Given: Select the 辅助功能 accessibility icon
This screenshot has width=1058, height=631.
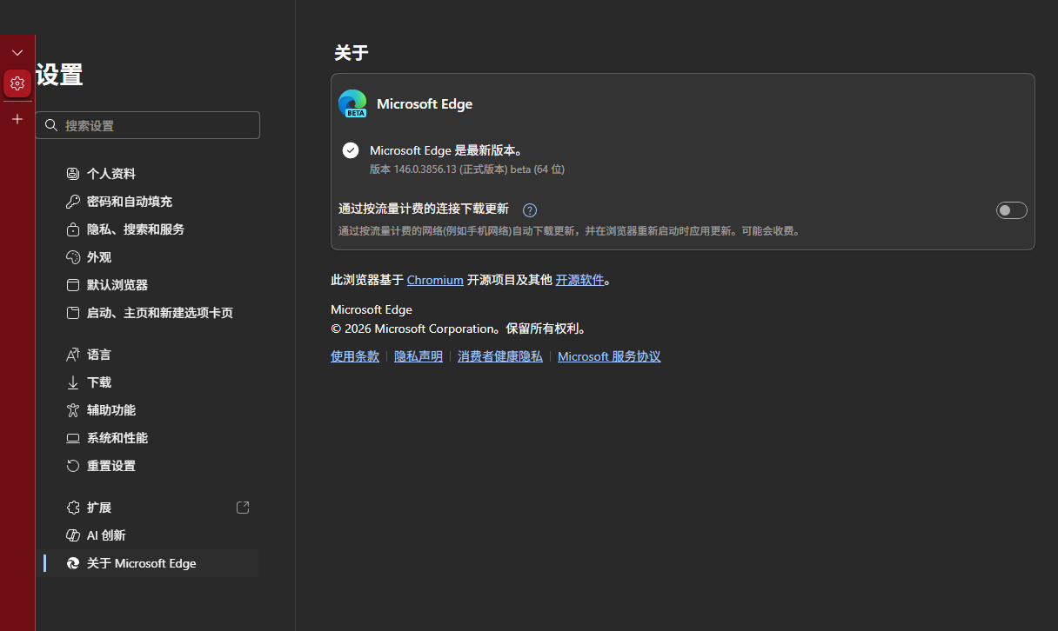Looking at the screenshot, I should coord(73,409).
